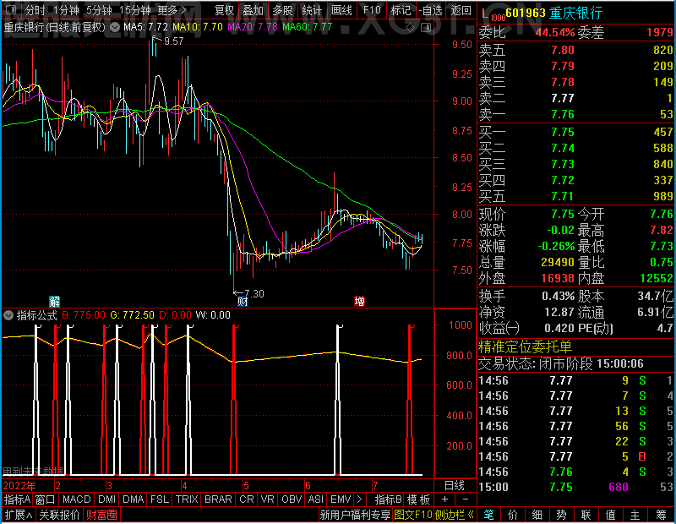Click the 卖一 price 7.76
Viewport: 676px width, 524px height.
(563, 114)
